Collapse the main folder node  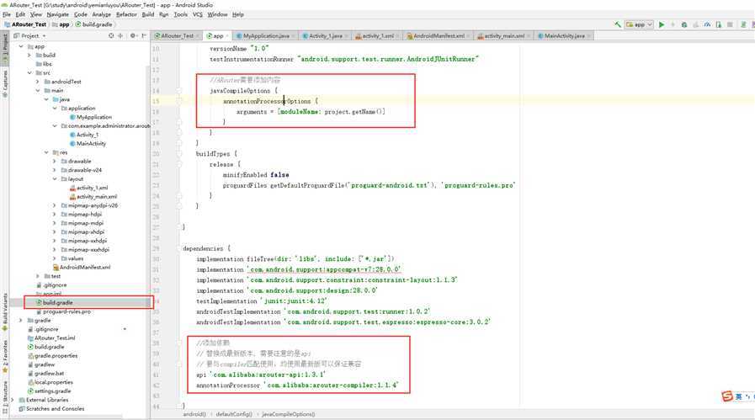click(38, 91)
